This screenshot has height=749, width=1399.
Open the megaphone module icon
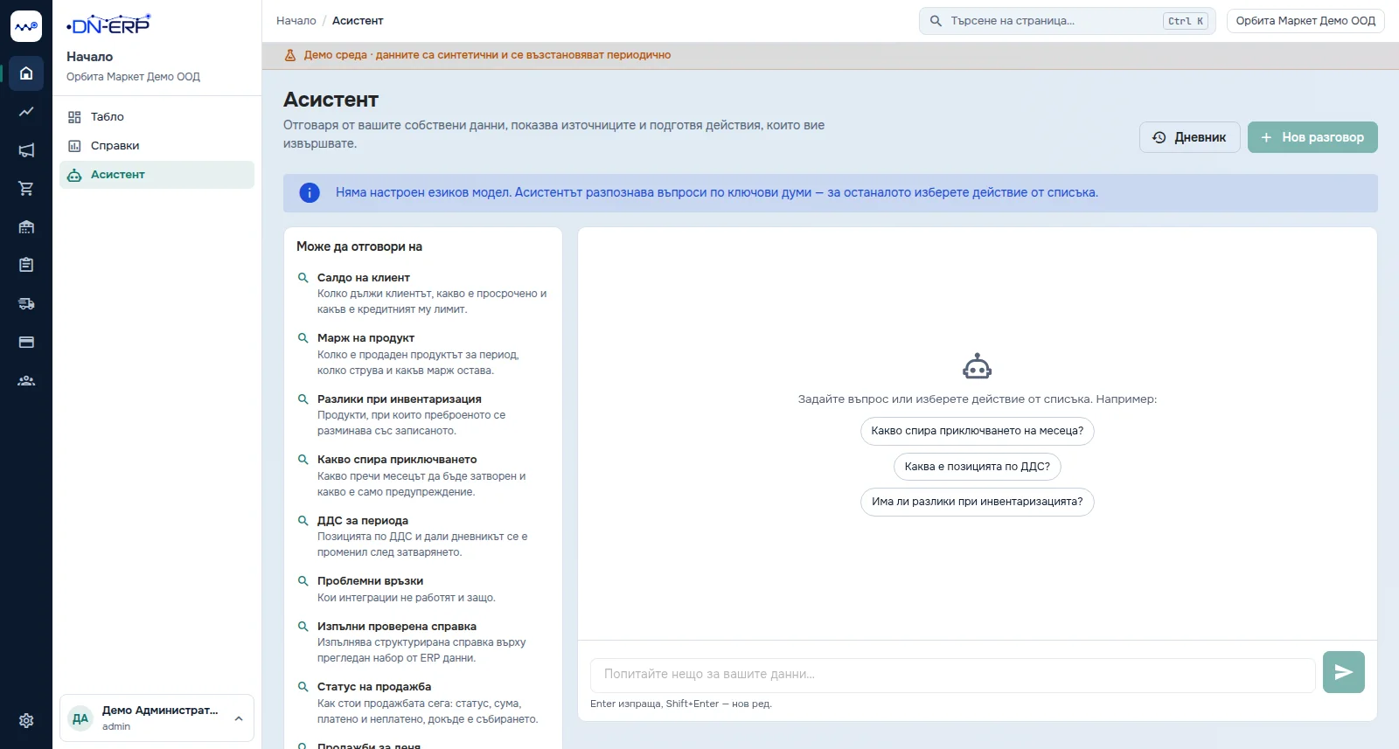click(x=26, y=150)
